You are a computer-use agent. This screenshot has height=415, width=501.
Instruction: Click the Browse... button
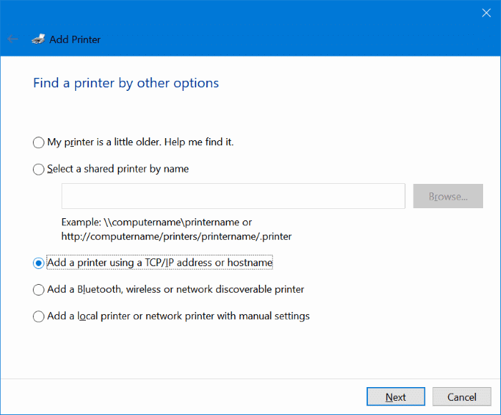click(x=448, y=196)
